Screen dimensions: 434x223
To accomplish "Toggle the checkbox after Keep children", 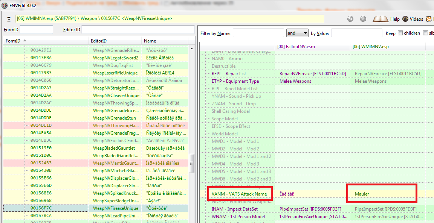I will [x=426, y=33].
